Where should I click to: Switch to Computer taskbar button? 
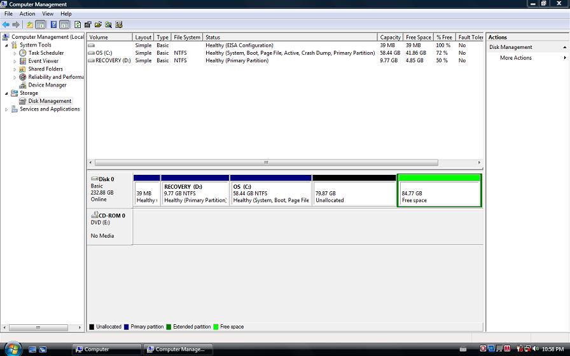click(106, 350)
